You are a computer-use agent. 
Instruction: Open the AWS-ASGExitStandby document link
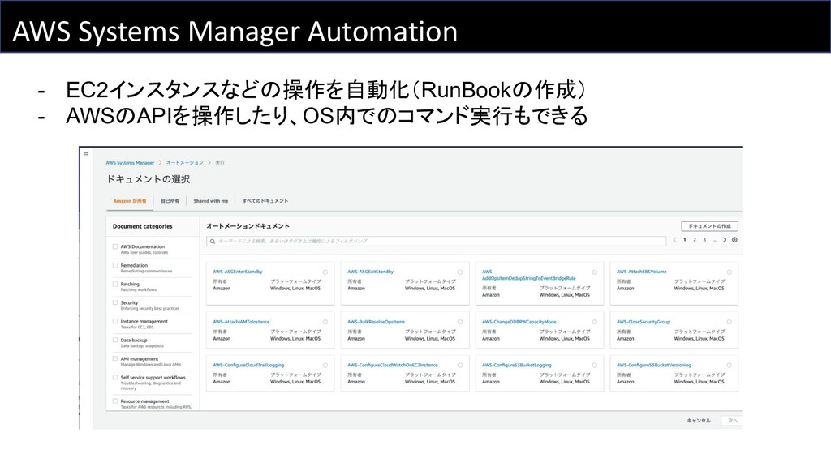[x=370, y=272]
